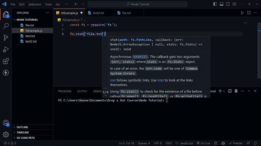This screenshot has height=146, width=261.
Task: Select the fsExample.js editor tab
Action: pyautogui.click(x=69, y=13)
